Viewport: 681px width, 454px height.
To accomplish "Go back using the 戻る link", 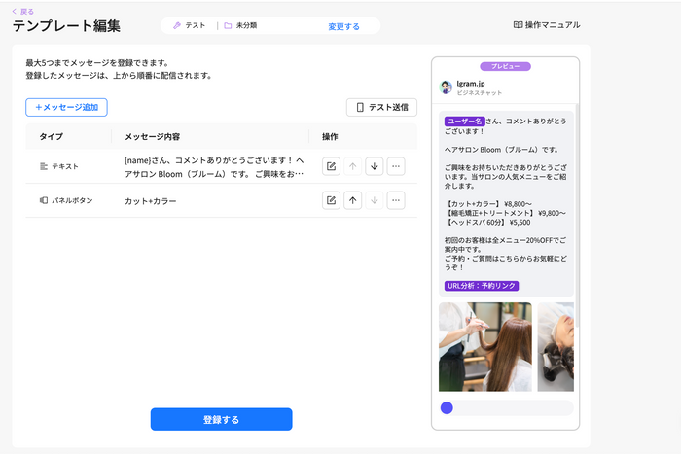I will coord(22,10).
